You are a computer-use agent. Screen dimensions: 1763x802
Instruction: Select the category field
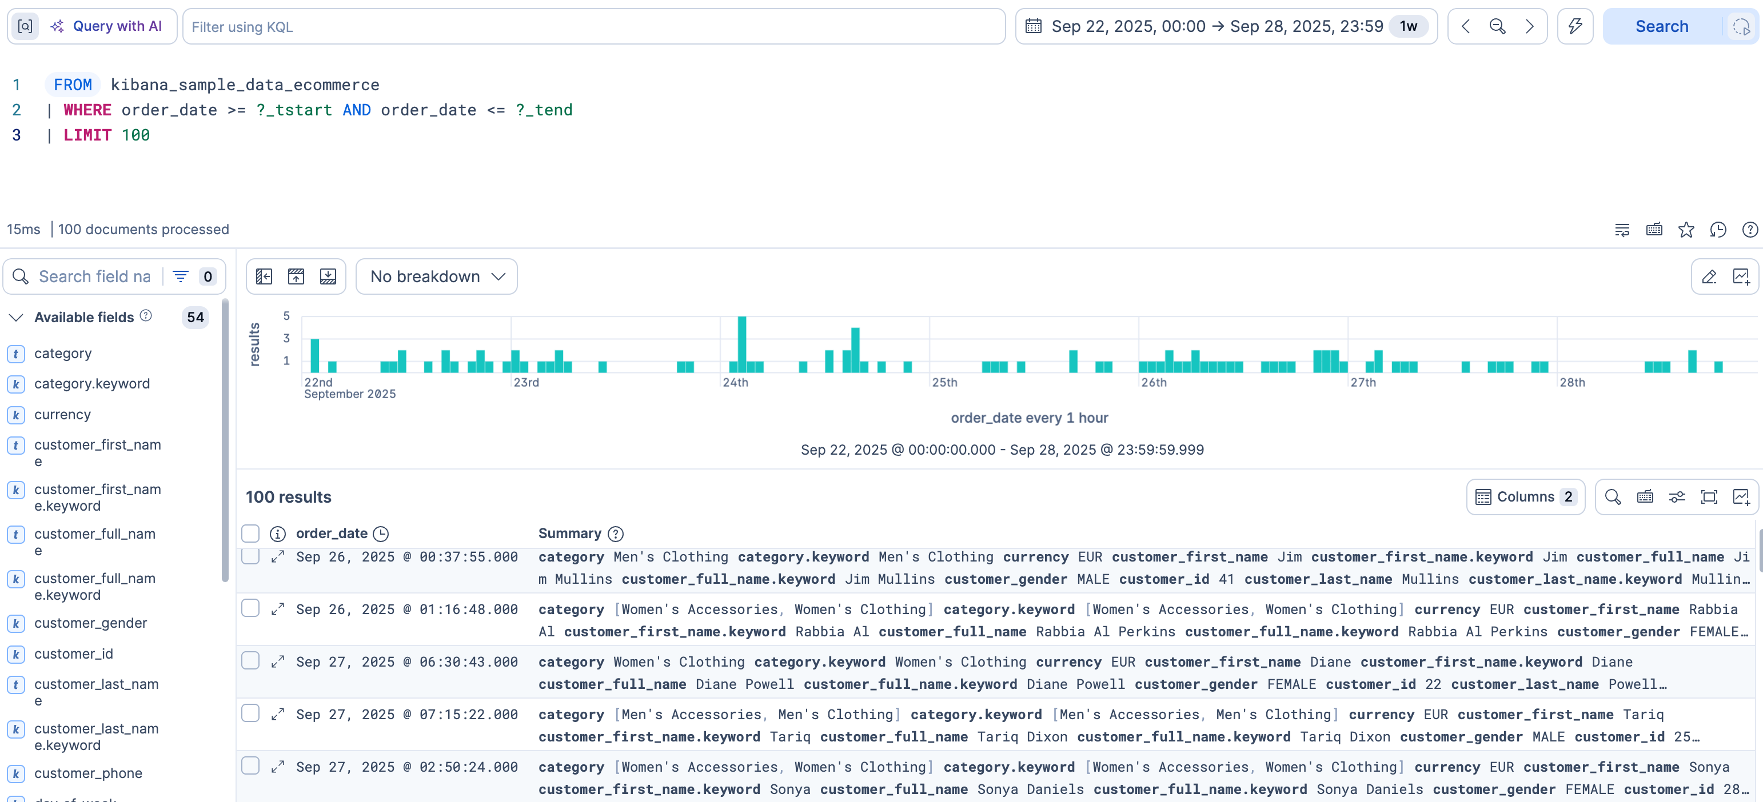click(x=62, y=354)
